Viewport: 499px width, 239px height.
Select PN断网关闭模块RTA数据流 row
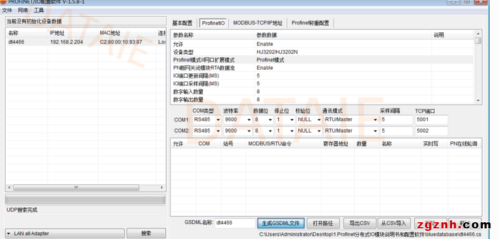coord(322,68)
